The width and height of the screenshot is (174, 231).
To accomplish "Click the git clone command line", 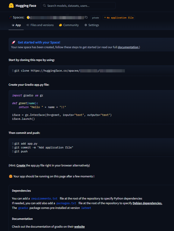I will coord(68,71).
